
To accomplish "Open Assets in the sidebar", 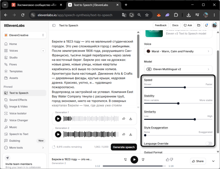I will click(x=24, y=78).
